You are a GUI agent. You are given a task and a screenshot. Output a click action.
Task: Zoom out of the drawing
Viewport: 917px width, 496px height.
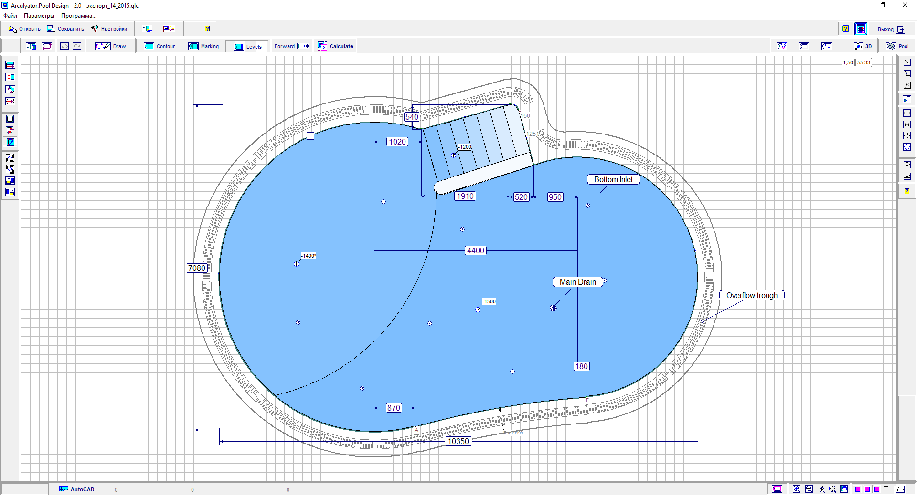click(x=809, y=489)
